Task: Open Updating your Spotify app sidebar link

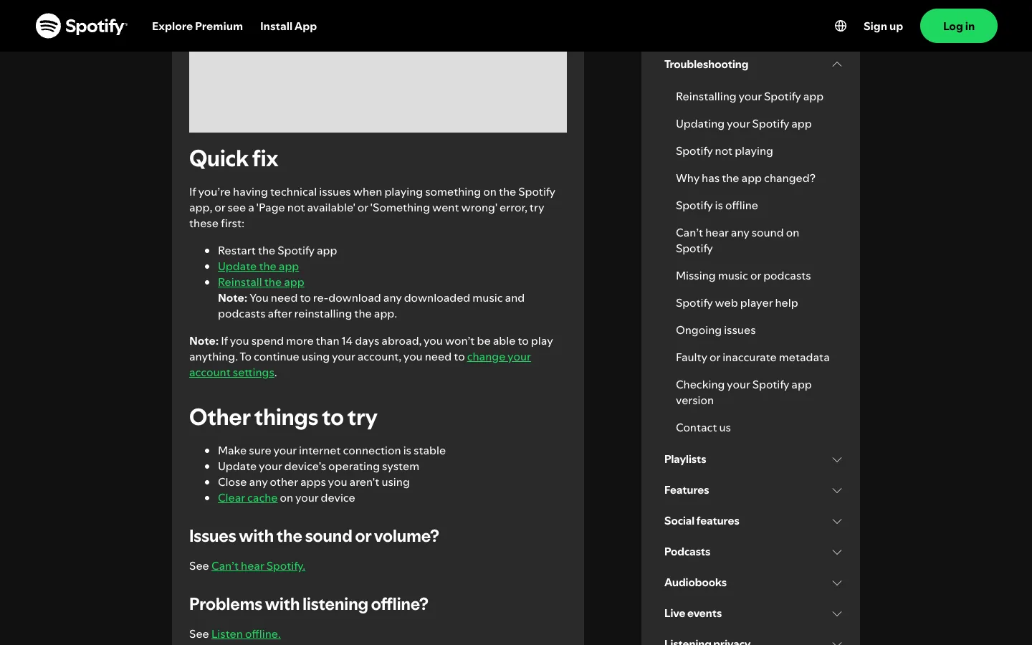Action: click(743, 124)
